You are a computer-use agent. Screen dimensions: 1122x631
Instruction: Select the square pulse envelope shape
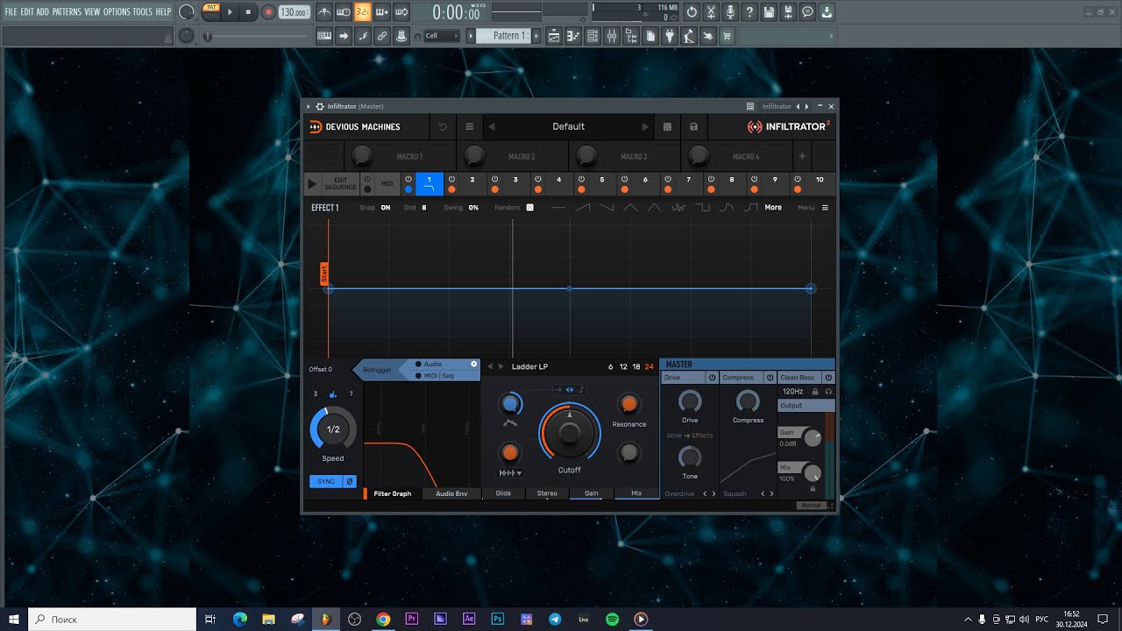tap(703, 208)
